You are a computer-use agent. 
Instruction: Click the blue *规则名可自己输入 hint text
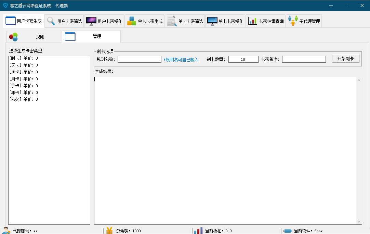(x=181, y=60)
